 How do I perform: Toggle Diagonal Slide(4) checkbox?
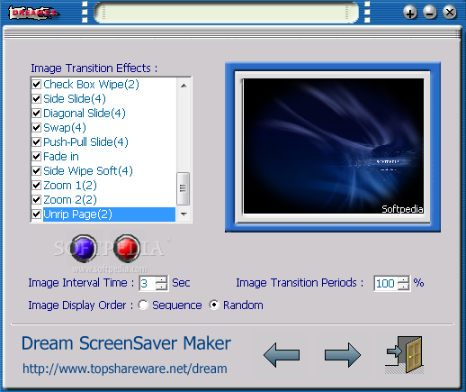(x=37, y=113)
